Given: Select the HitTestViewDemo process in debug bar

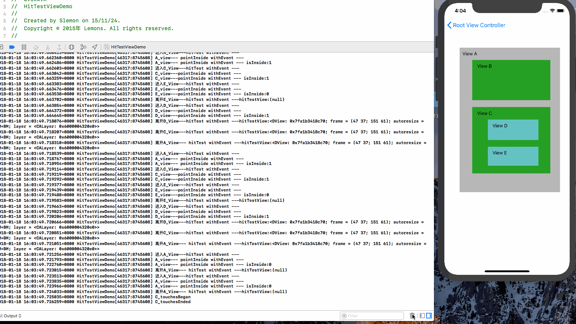Looking at the screenshot, I should [125, 47].
